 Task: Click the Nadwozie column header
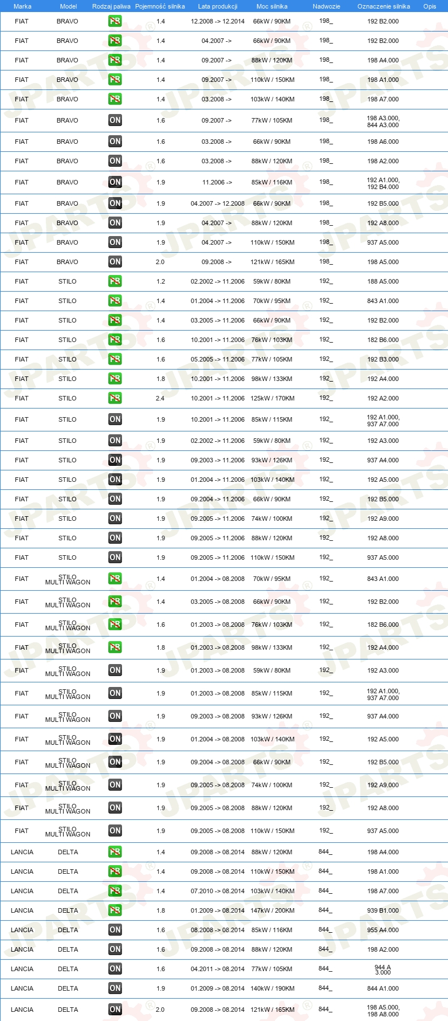click(327, 6)
